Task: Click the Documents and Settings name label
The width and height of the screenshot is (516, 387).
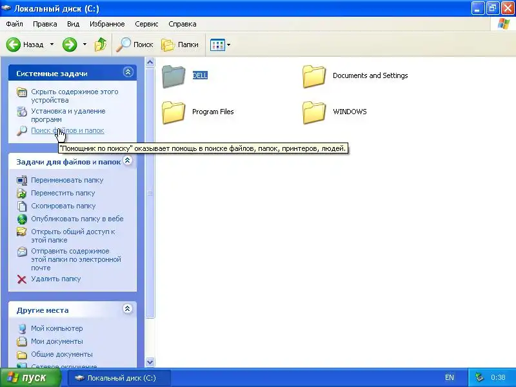Action: tap(370, 75)
